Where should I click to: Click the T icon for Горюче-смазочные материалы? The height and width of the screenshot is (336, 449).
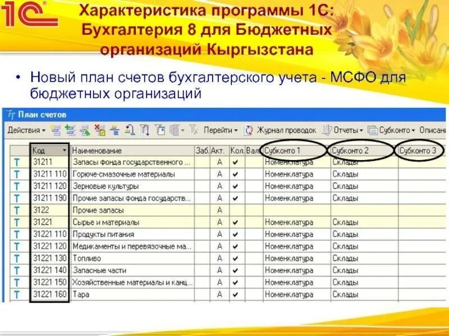[17, 174]
